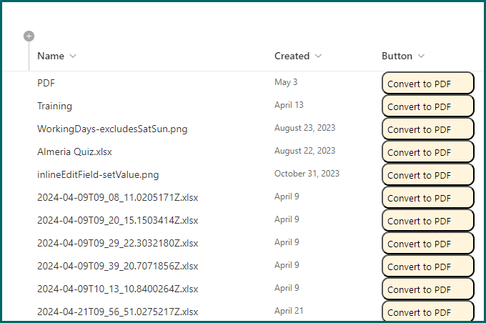Screen dimensions: 486x323
Task: Open the Almeria Quiz.xlsx file
Action: coord(74,151)
